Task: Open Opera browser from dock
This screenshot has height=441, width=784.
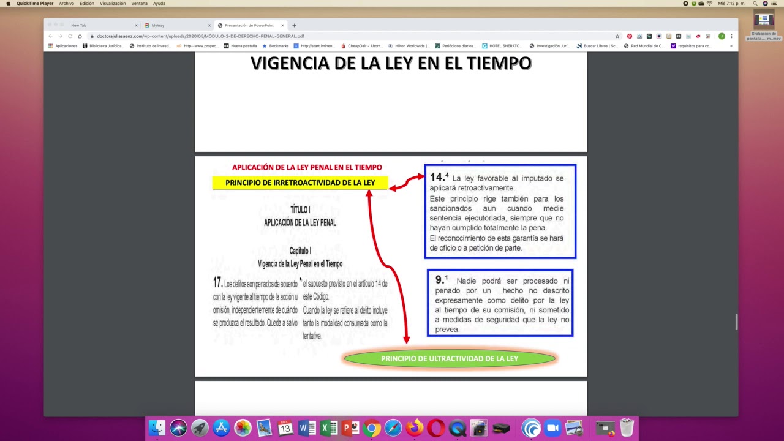Action: [436, 428]
